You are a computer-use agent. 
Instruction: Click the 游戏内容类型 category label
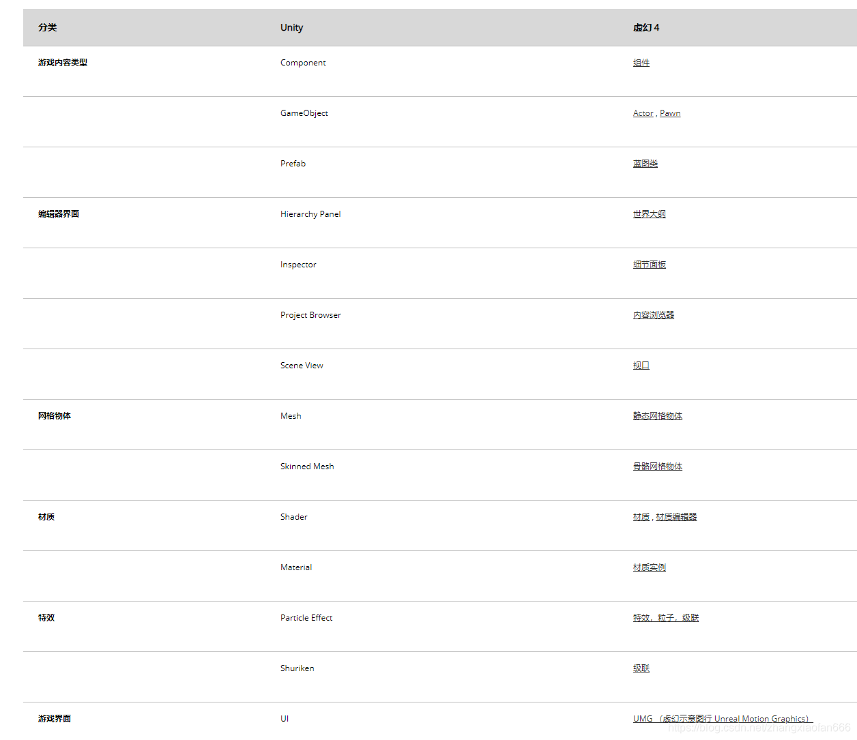(63, 63)
